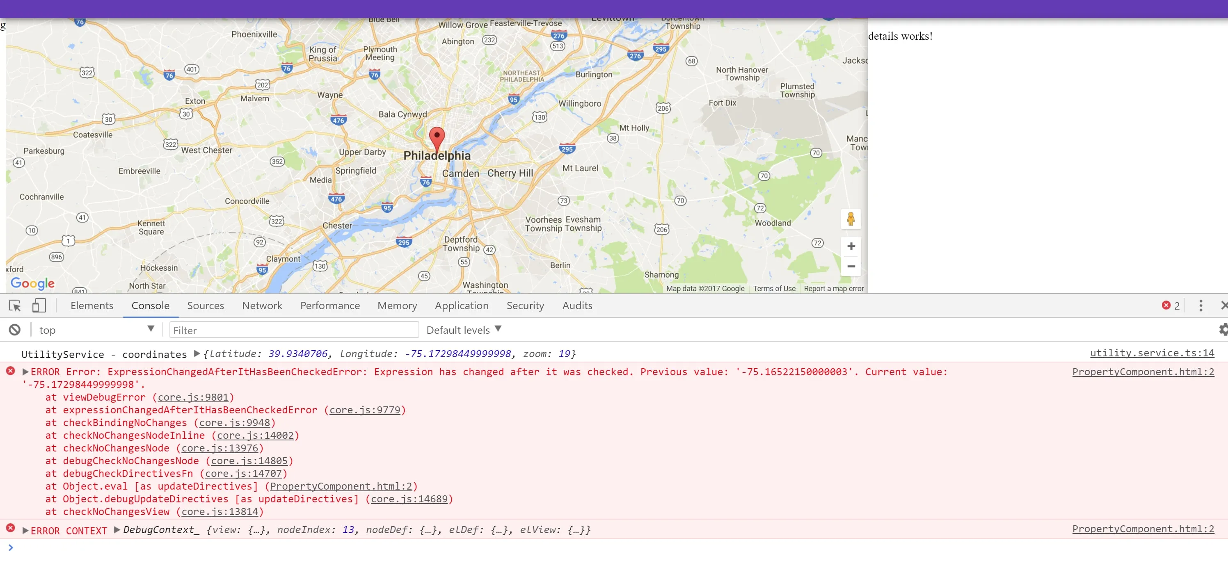The width and height of the screenshot is (1228, 563).
Task: Expand the DebugContext_ object
Action: pyautogui.click(x=117, y=530)
